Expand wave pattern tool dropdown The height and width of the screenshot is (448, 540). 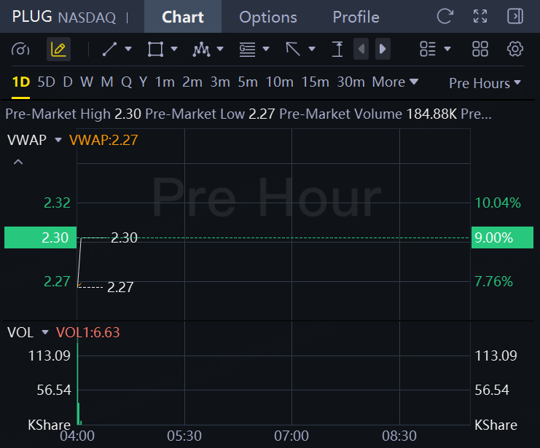pyautogui.click(x=220, y=49)
